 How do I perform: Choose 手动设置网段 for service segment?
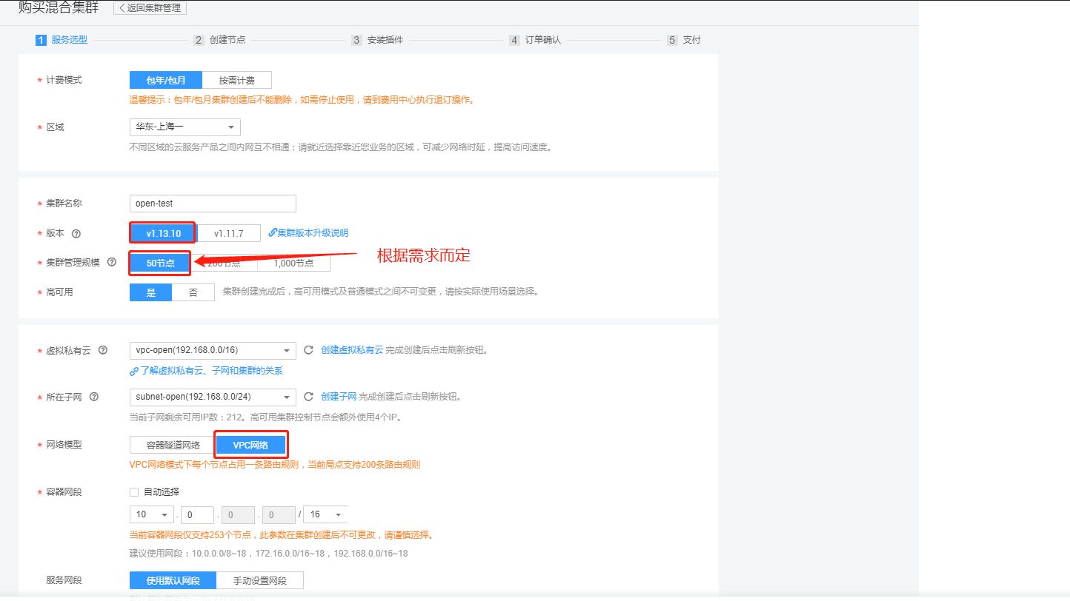point(260,580)
